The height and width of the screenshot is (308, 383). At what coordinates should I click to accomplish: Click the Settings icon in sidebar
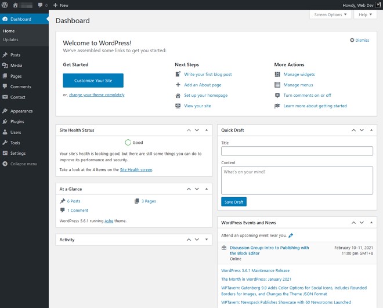pos(5,153)
